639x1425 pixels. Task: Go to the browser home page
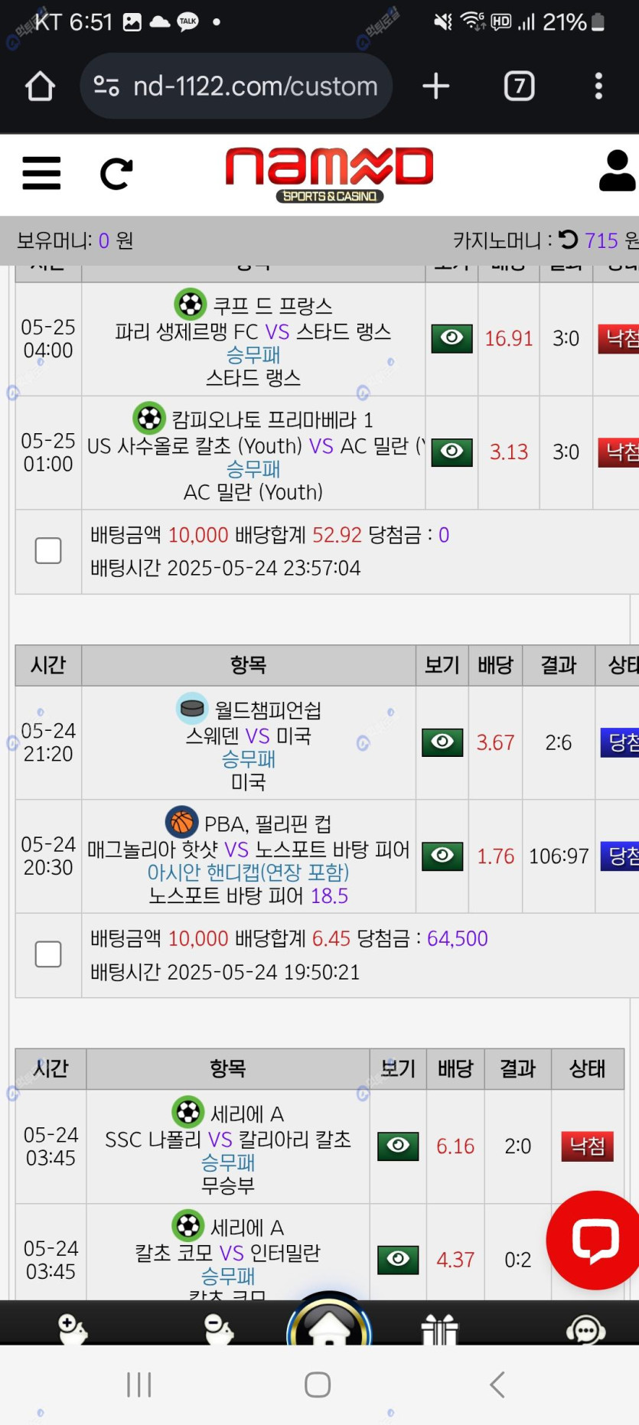(x=41, y=86)
